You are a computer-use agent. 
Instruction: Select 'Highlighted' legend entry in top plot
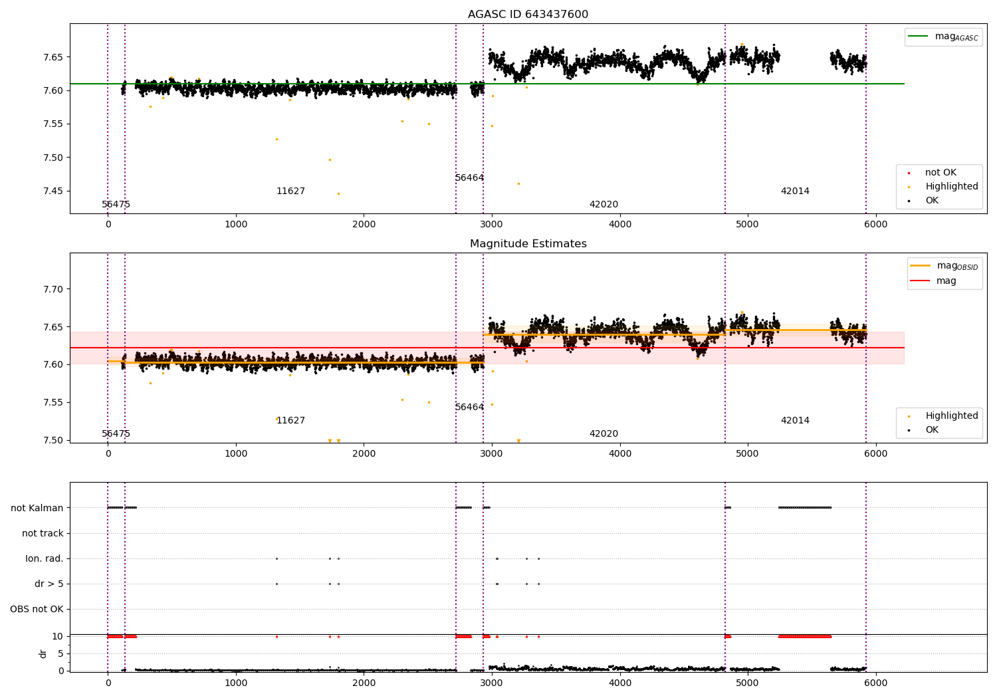pyautogui.click(x=952, y=187)
